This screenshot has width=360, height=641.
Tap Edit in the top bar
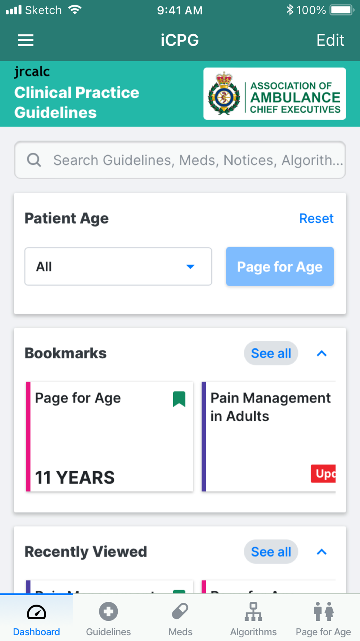tap(330, 40)
